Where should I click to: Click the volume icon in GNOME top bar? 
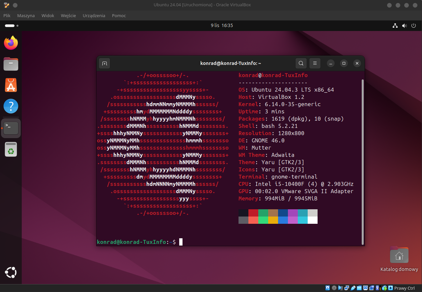[405, 25]
